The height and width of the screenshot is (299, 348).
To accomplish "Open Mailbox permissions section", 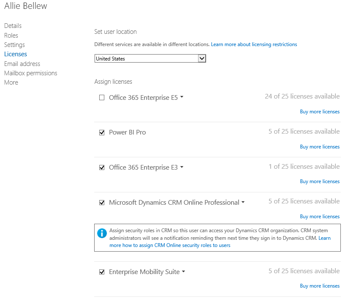I will [31, 73].
